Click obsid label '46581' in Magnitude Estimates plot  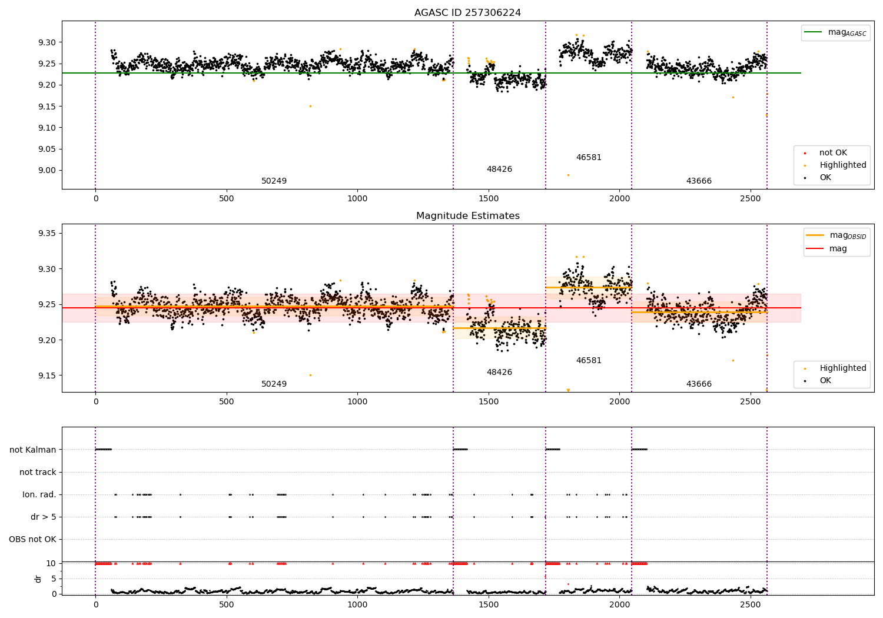click(589, 361)
